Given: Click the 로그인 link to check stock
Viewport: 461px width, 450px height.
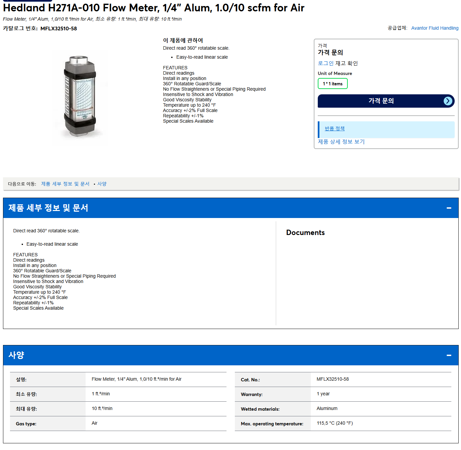Looking at the screenshot, I should click(x=325, y=63).
